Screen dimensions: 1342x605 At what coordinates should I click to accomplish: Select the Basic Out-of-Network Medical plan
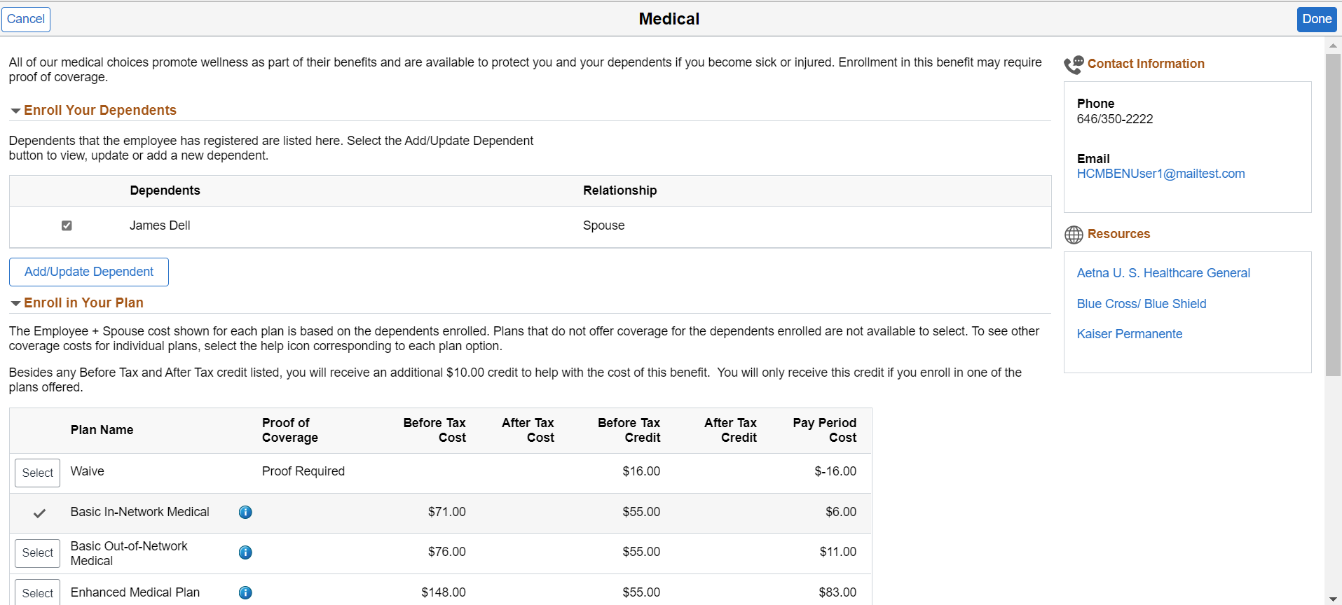point(38,553)
